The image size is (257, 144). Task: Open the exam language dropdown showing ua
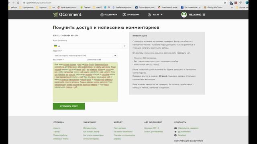(90, 46)
